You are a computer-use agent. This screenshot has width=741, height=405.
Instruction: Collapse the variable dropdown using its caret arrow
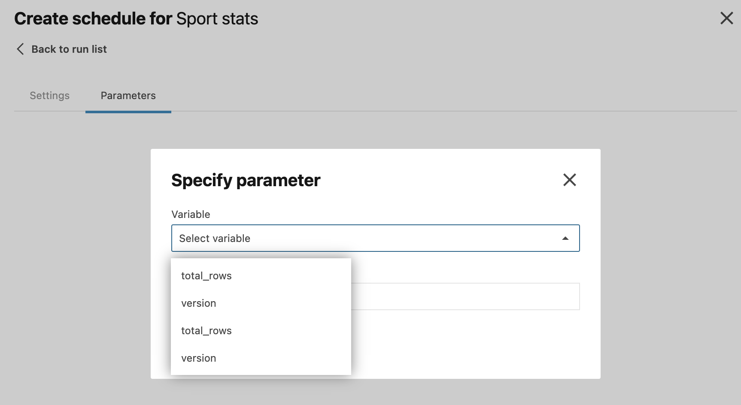[x=566, y=238]
